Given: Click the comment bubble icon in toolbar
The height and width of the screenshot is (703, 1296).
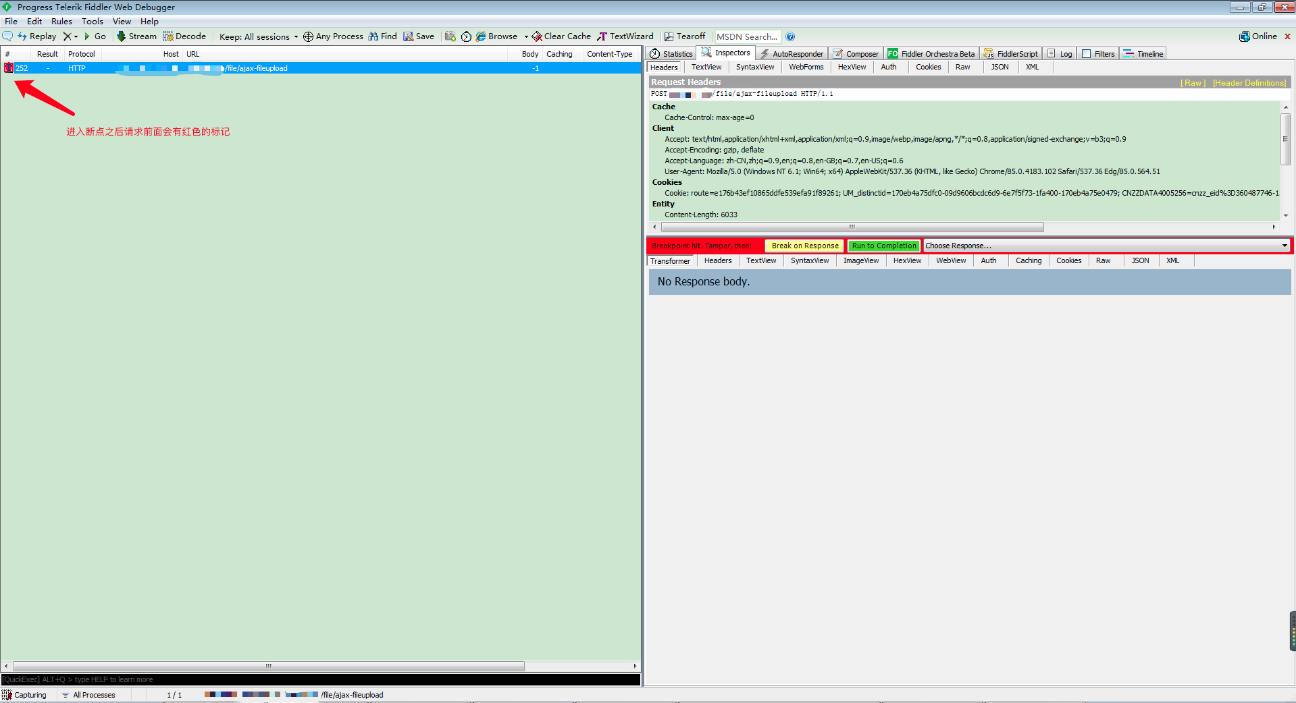Looking at the screenshot, I should pos(7,36).
